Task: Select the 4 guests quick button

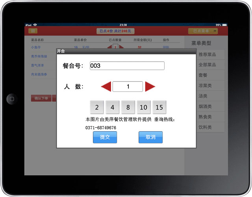Action: click(x=112, y=107)
